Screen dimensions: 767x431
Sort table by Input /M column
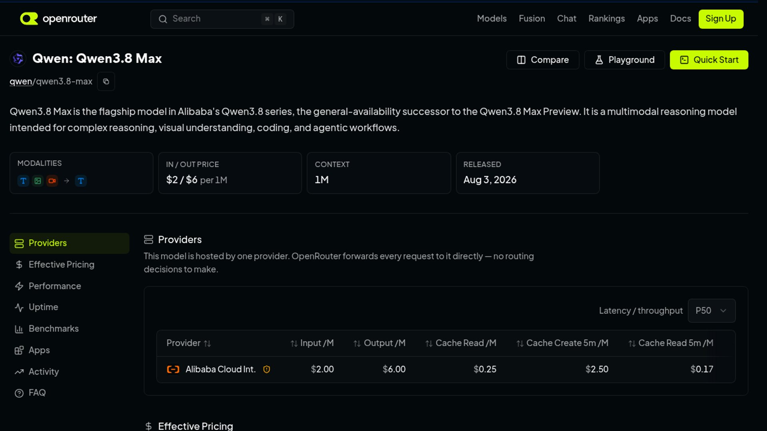(312, 343)
